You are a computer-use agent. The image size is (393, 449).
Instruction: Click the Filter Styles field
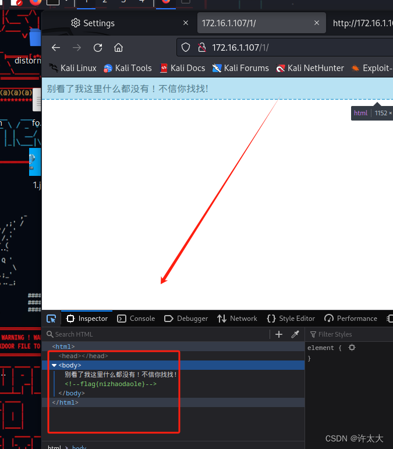[350, 334]
